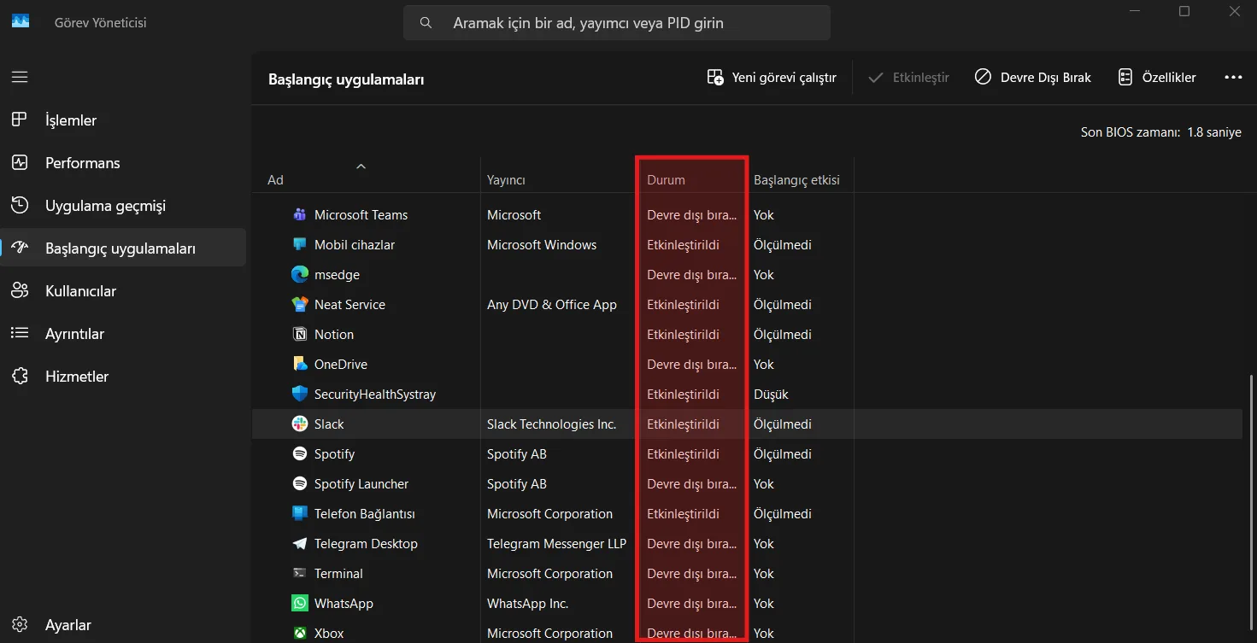Click the Notion app icon
Image resolution: width=1257 pixels, height=643 pixels.
[x=299, y=335]
